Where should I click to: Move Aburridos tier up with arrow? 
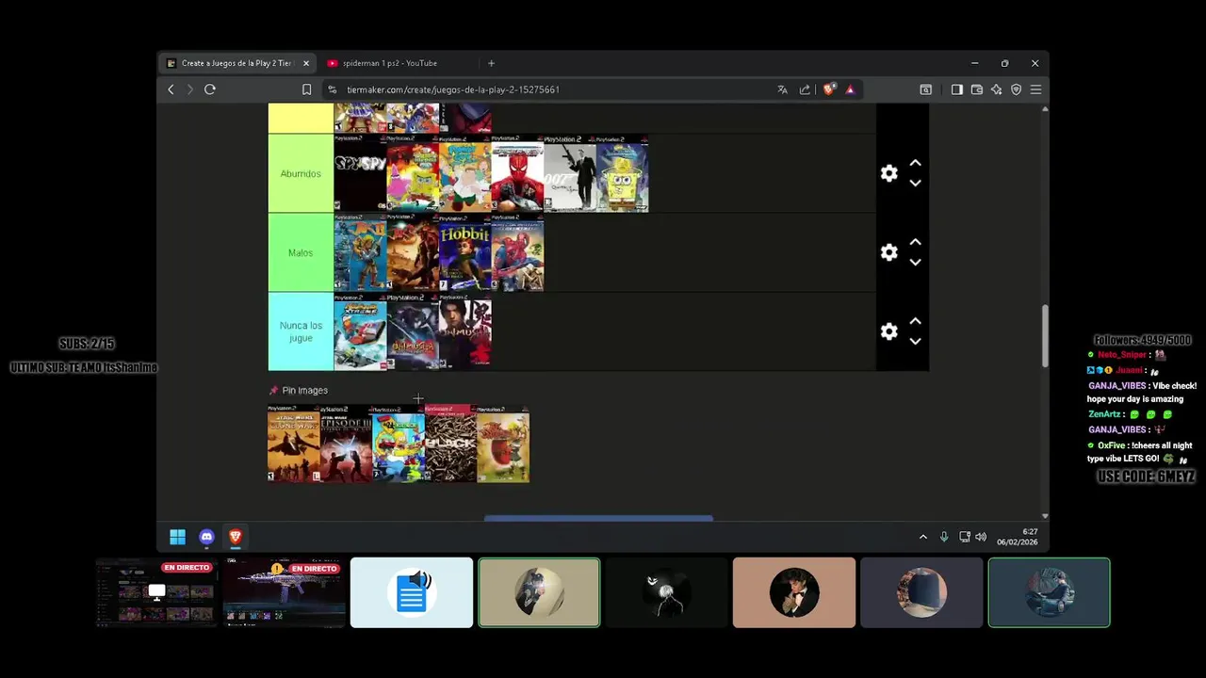pyautogui.click(x=915, y=164)
